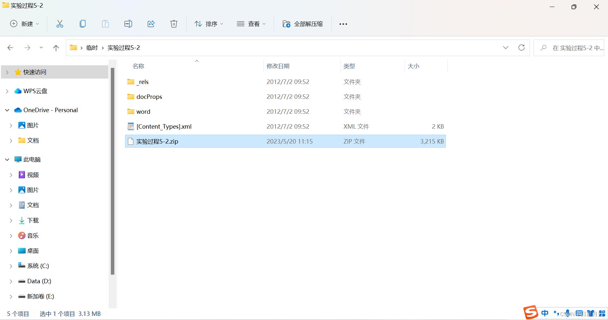This screenshot has width=608, height=320.
Task: Open the three-dot more options menu
Action: (343, 24)
